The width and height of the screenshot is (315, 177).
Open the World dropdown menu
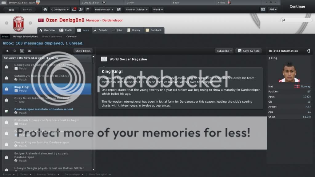click(158, 9)
